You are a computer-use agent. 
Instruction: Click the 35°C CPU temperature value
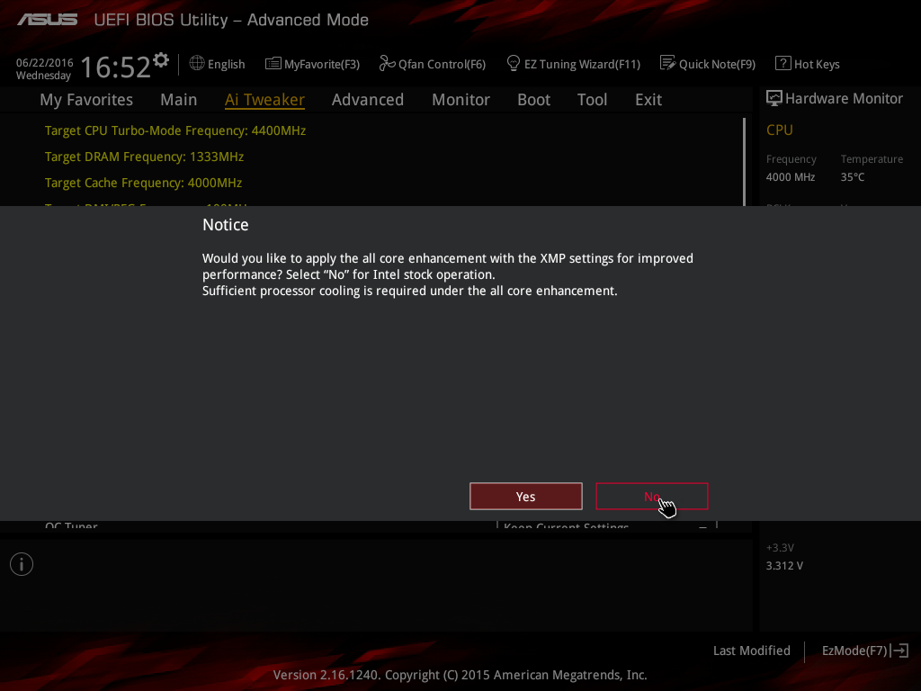tap(853, 177)
